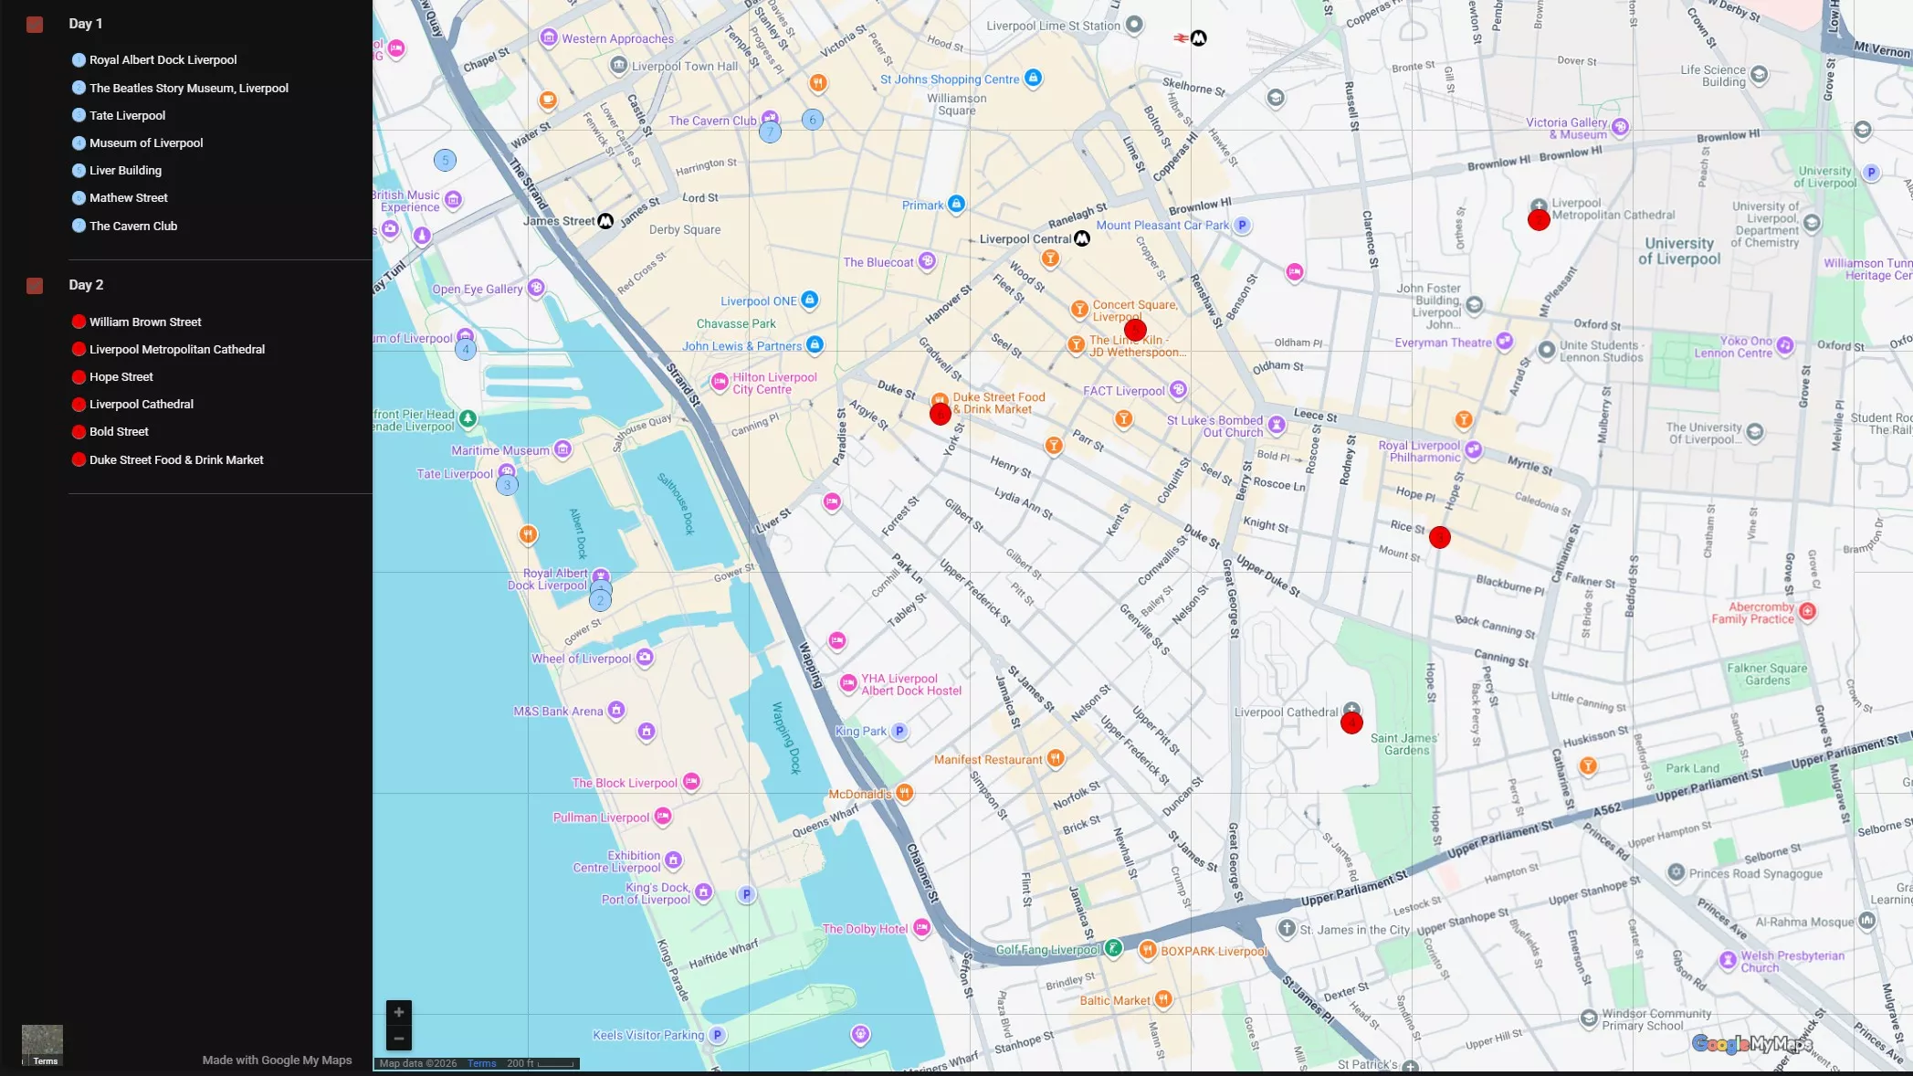Click the Mount Pleasant Car Park icon
The width and height of the screenshot is (1913, 1076).
coord(1242,225)
